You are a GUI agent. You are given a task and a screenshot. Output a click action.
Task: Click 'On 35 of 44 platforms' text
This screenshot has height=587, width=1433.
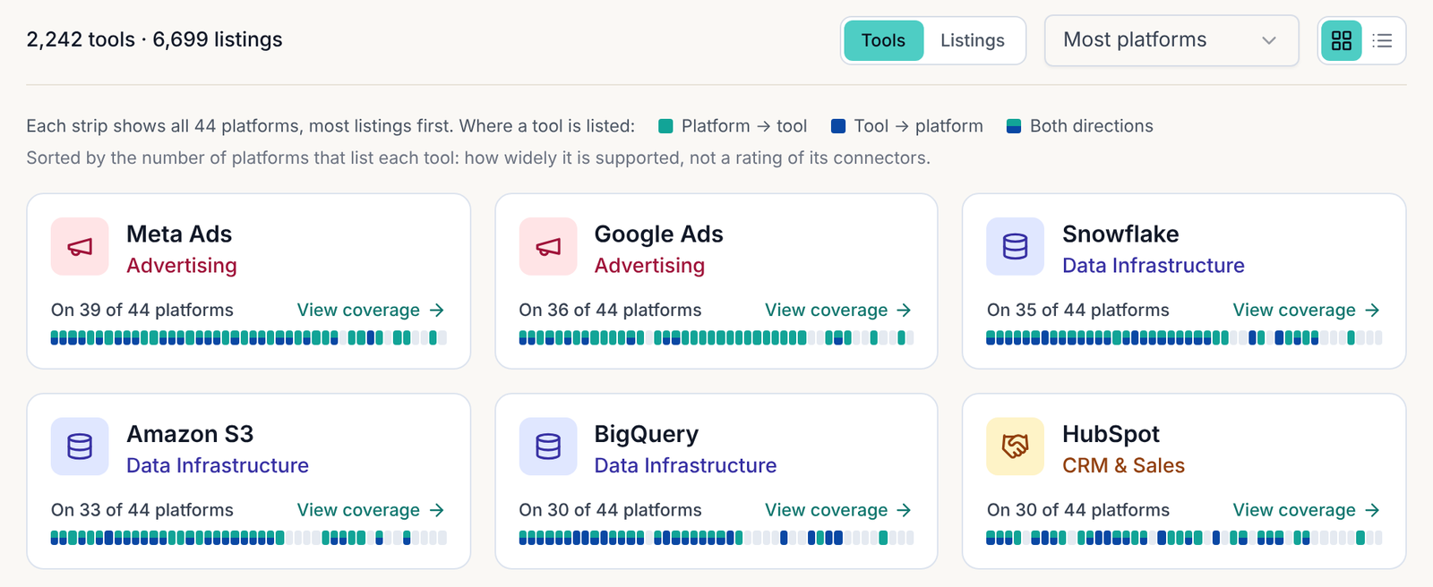pos(1078,311)
